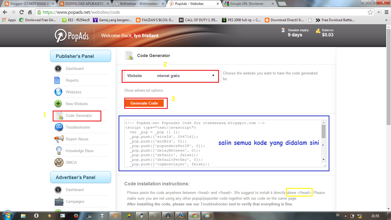Click the DMCA icon
This screenshot has width=391, height=220.
click(x=58, y=162)
